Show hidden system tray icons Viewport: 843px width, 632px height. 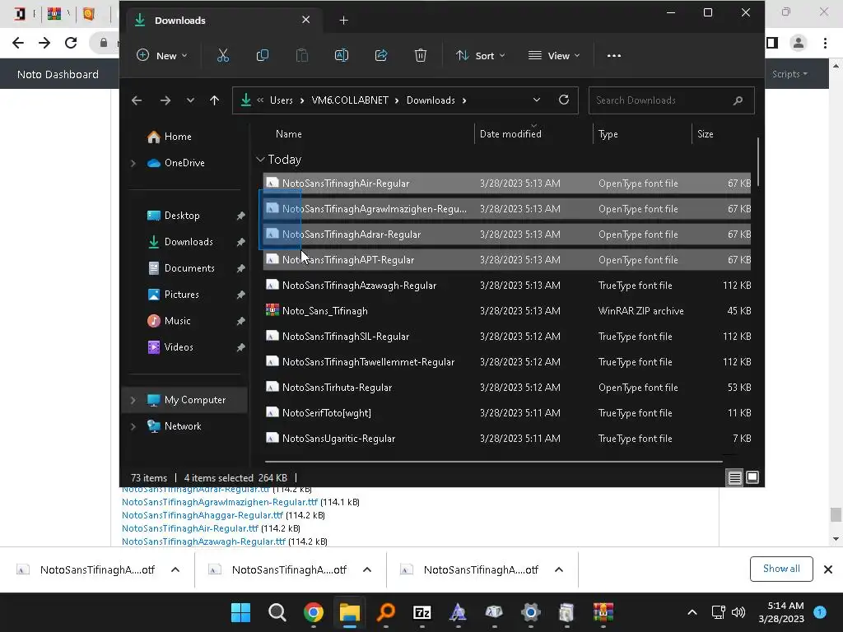pyautogui.click(x=692, y=612)
